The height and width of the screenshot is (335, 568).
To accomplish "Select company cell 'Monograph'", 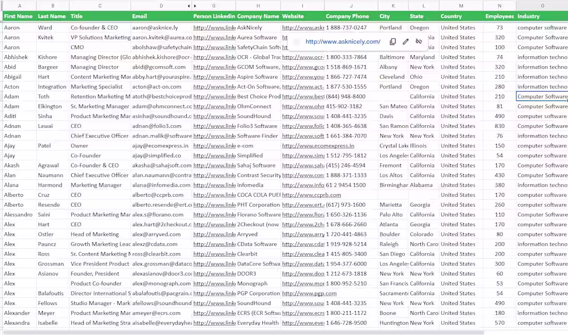I will point(258,283).
